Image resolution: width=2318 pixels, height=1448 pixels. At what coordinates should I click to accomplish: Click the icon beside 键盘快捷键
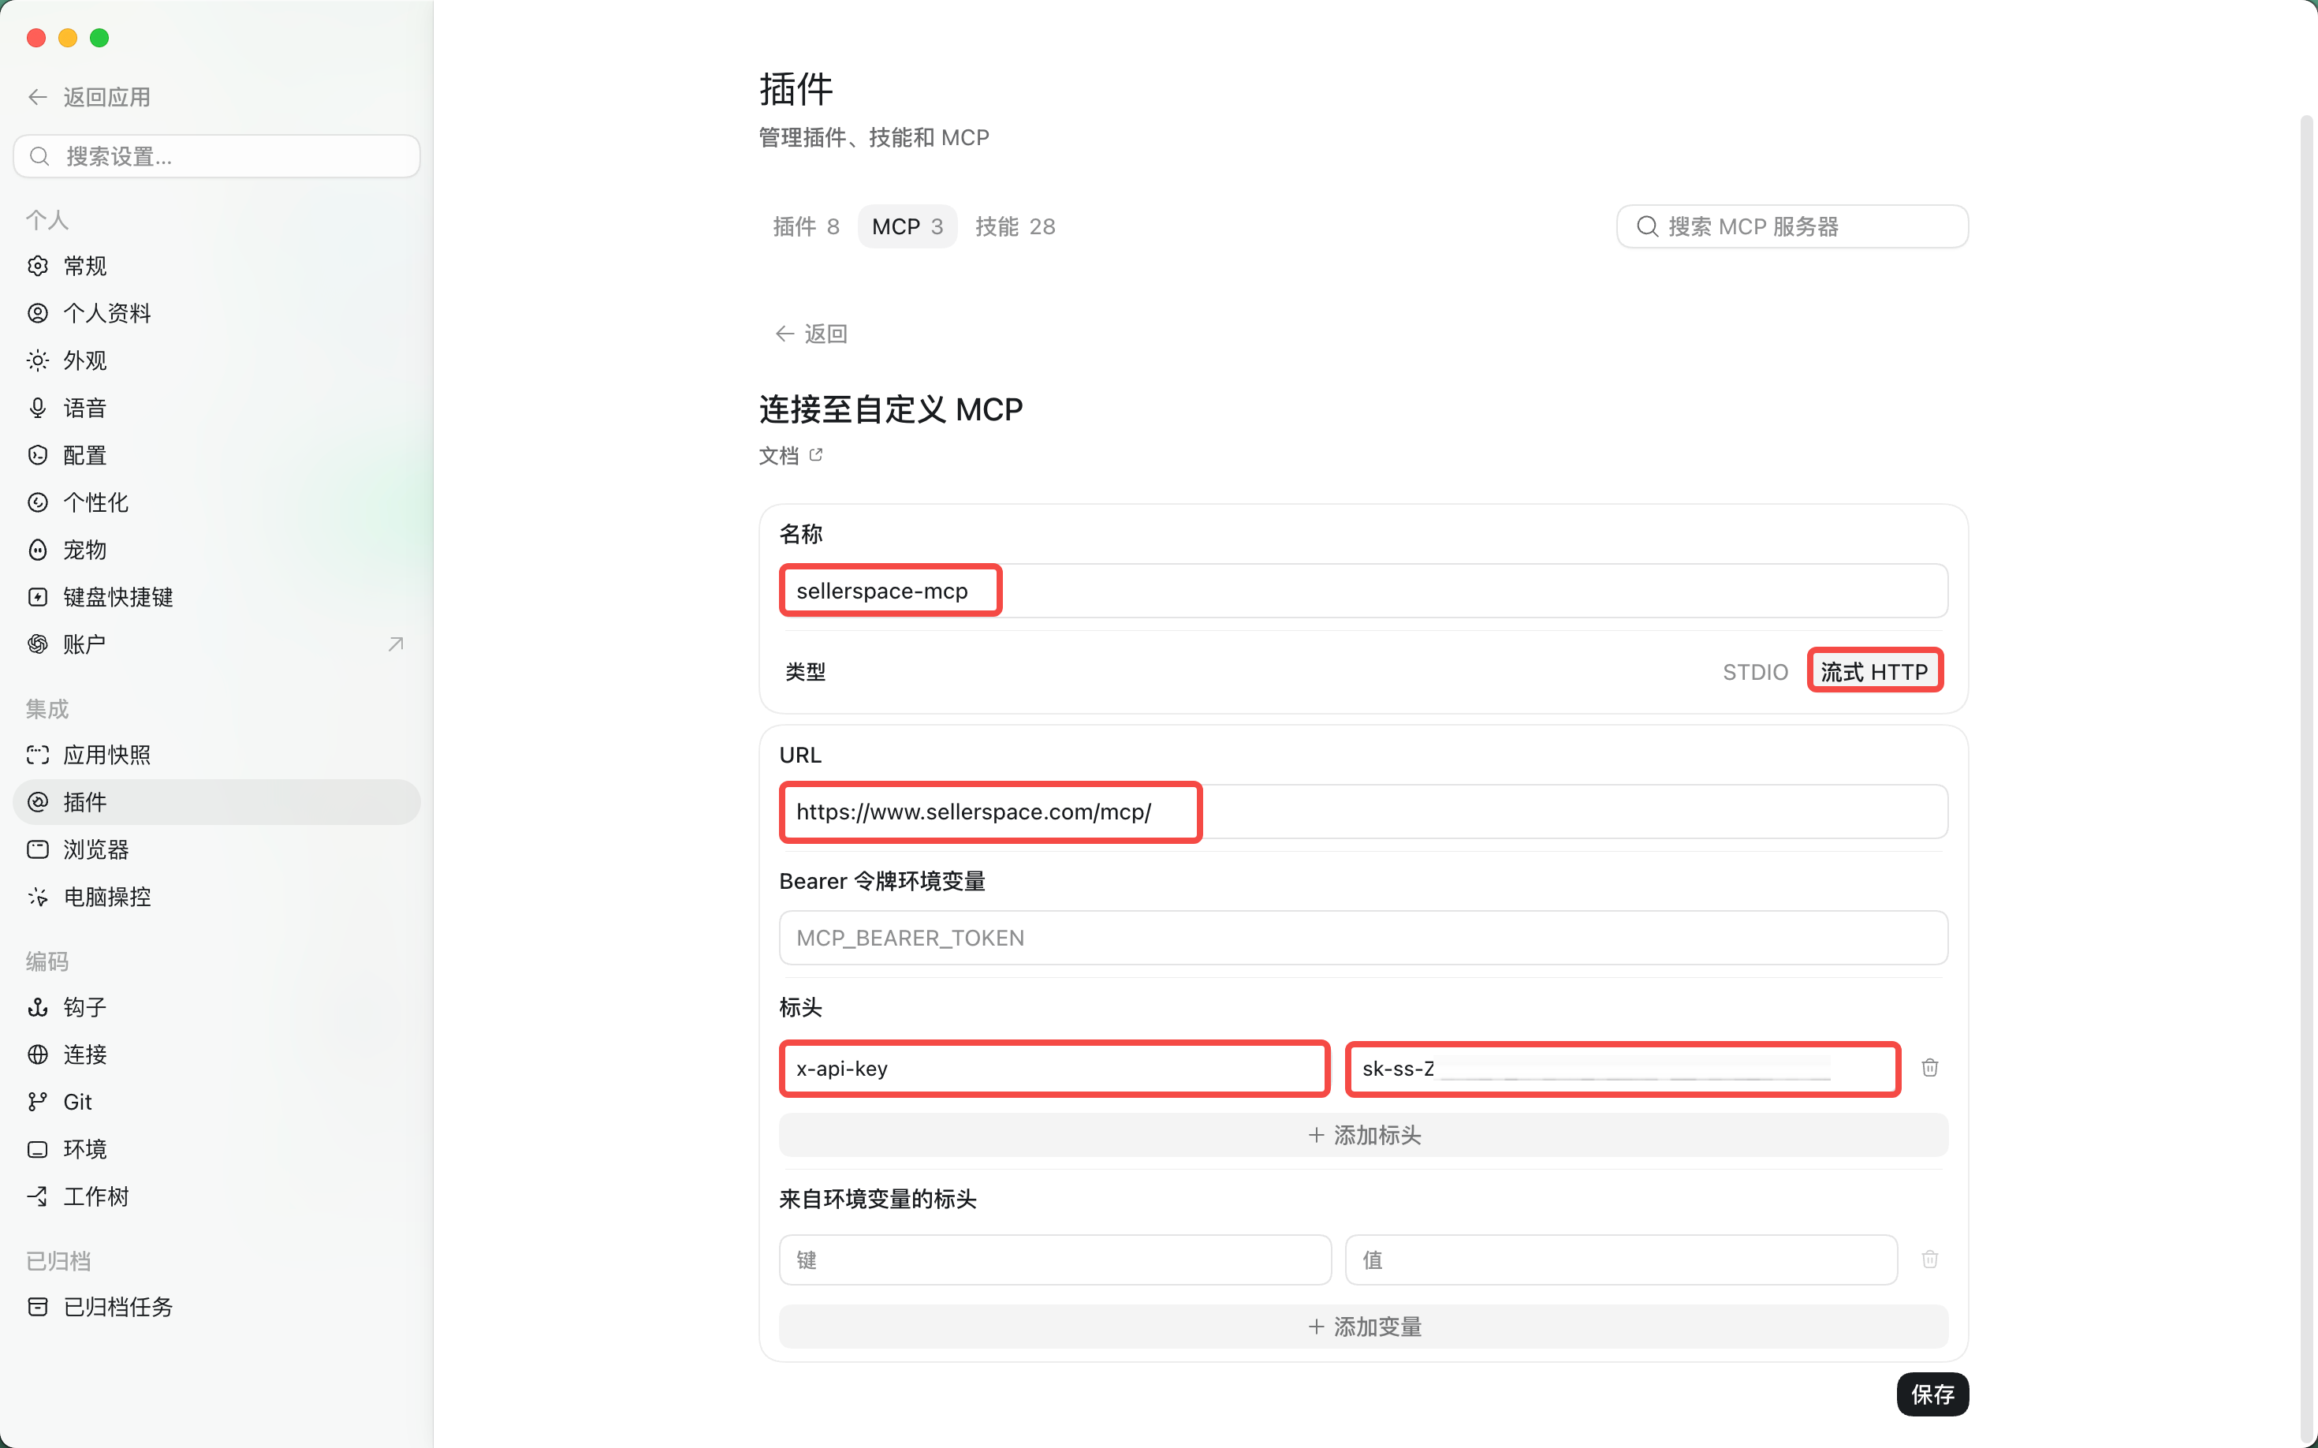[x=39, y=598]
